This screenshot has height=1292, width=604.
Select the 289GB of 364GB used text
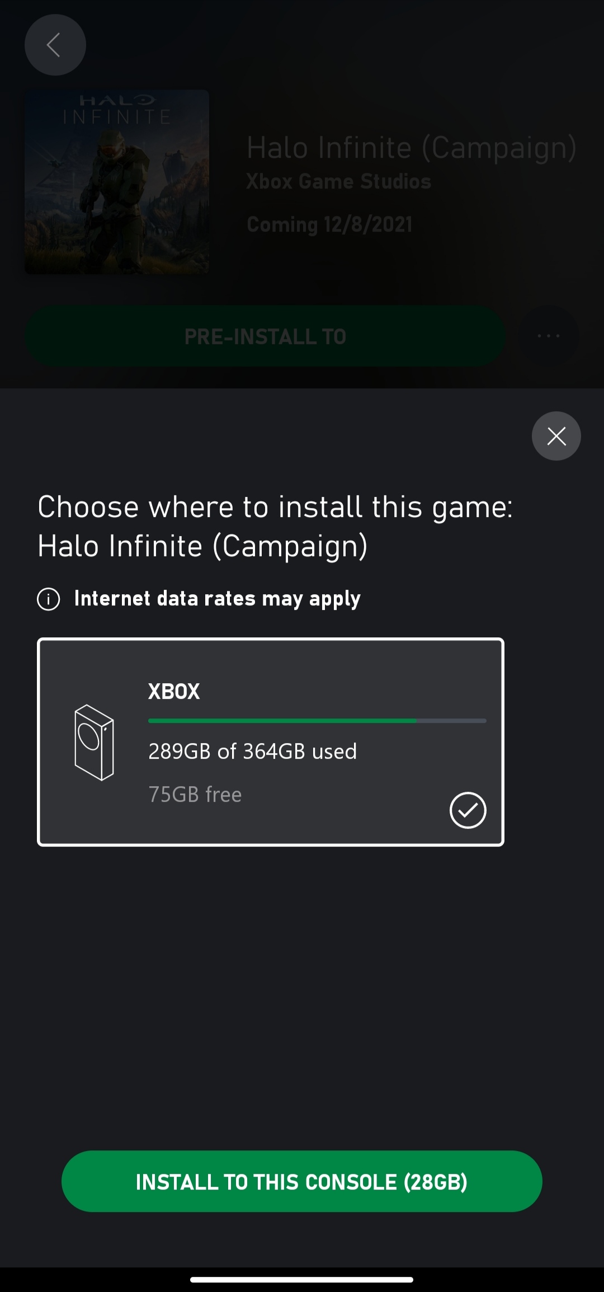[x=252, y=751]
